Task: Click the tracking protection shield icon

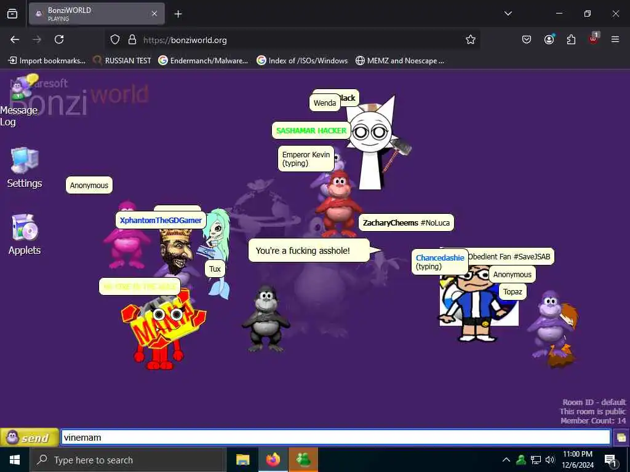Action: (115, 40)
